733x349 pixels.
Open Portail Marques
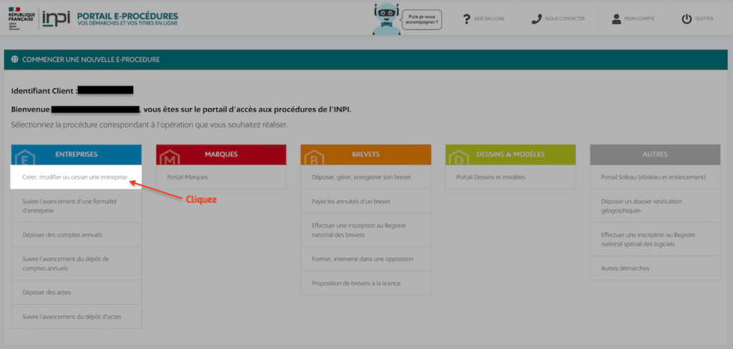pos(221,177)
